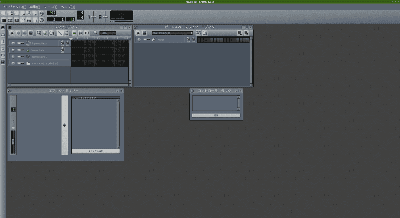Viewport: 400px width, 218px height.
Task: Toggle the first step of the Kicker pattern
Action: click(x=199, y=40)
